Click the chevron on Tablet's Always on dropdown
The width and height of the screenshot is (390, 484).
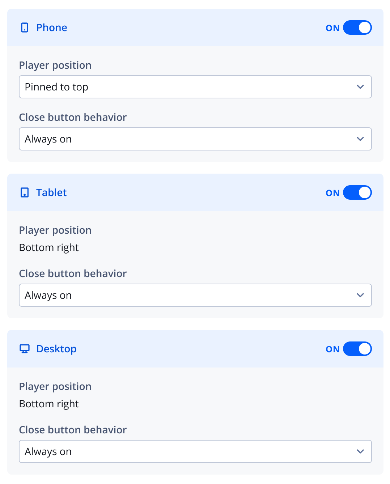pos(360,295)
